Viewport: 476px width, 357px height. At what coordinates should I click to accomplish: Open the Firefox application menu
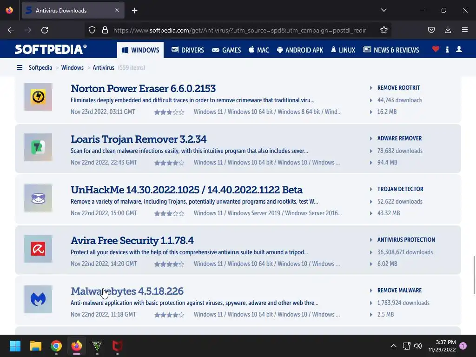click(465, 30)
